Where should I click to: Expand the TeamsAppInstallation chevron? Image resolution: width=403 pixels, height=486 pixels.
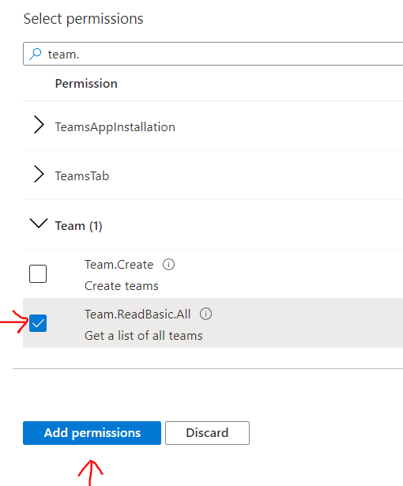(x=39, y=125)
